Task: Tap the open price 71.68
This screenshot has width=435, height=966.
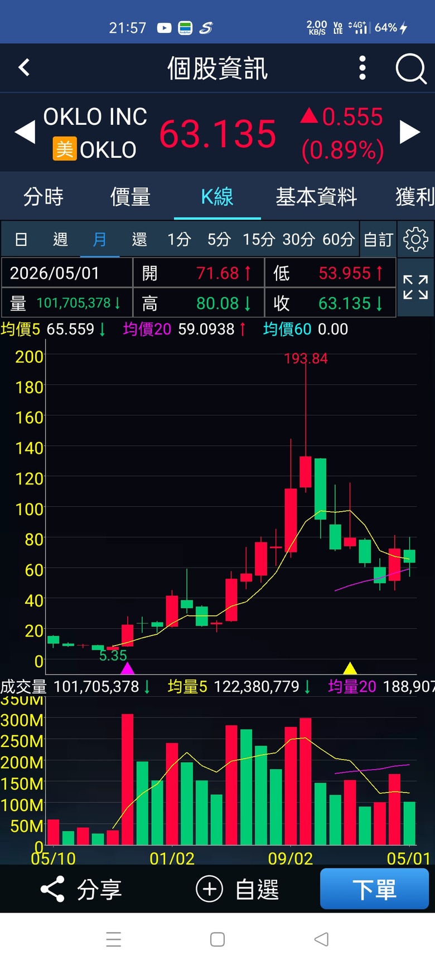Action: tap(217, 273)
